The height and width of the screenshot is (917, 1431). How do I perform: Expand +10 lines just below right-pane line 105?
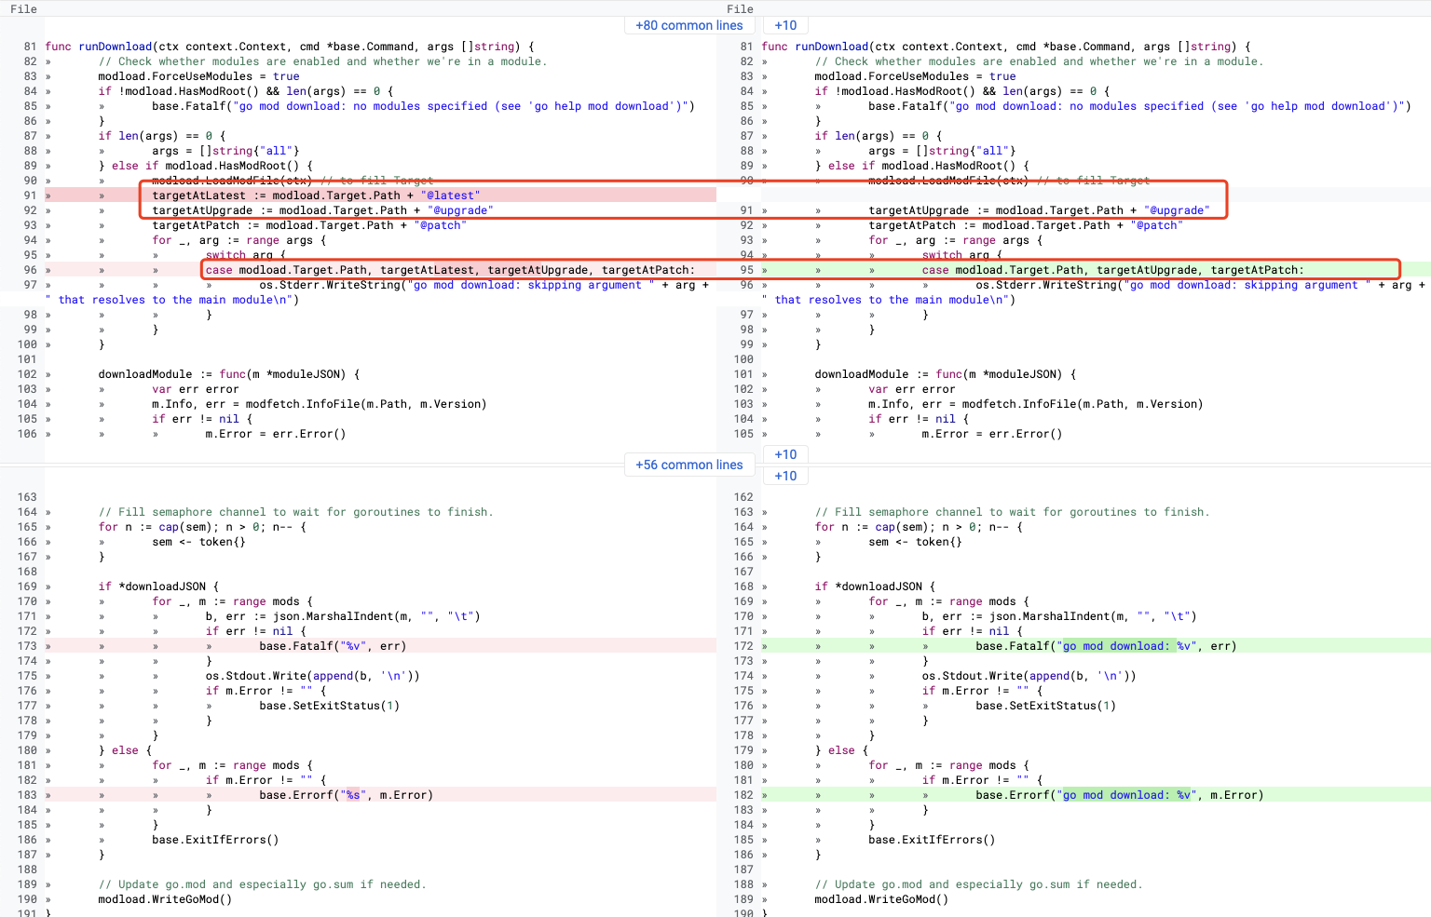coord(785,454)
